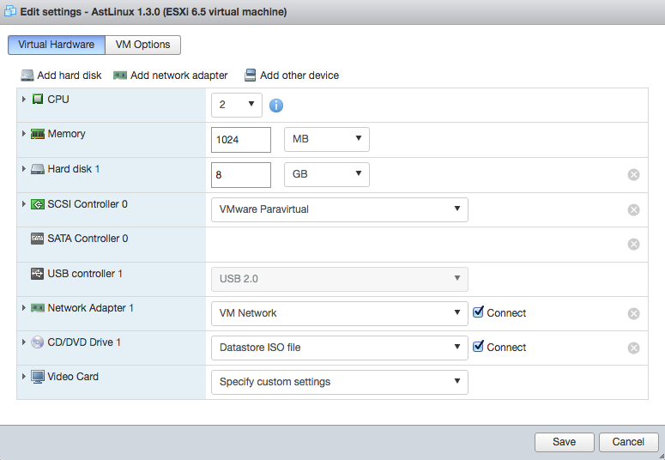Screen dimensions: 665x460
Task: Uncheck Connect for CD/DVD Drive 1
Action: 478,347
